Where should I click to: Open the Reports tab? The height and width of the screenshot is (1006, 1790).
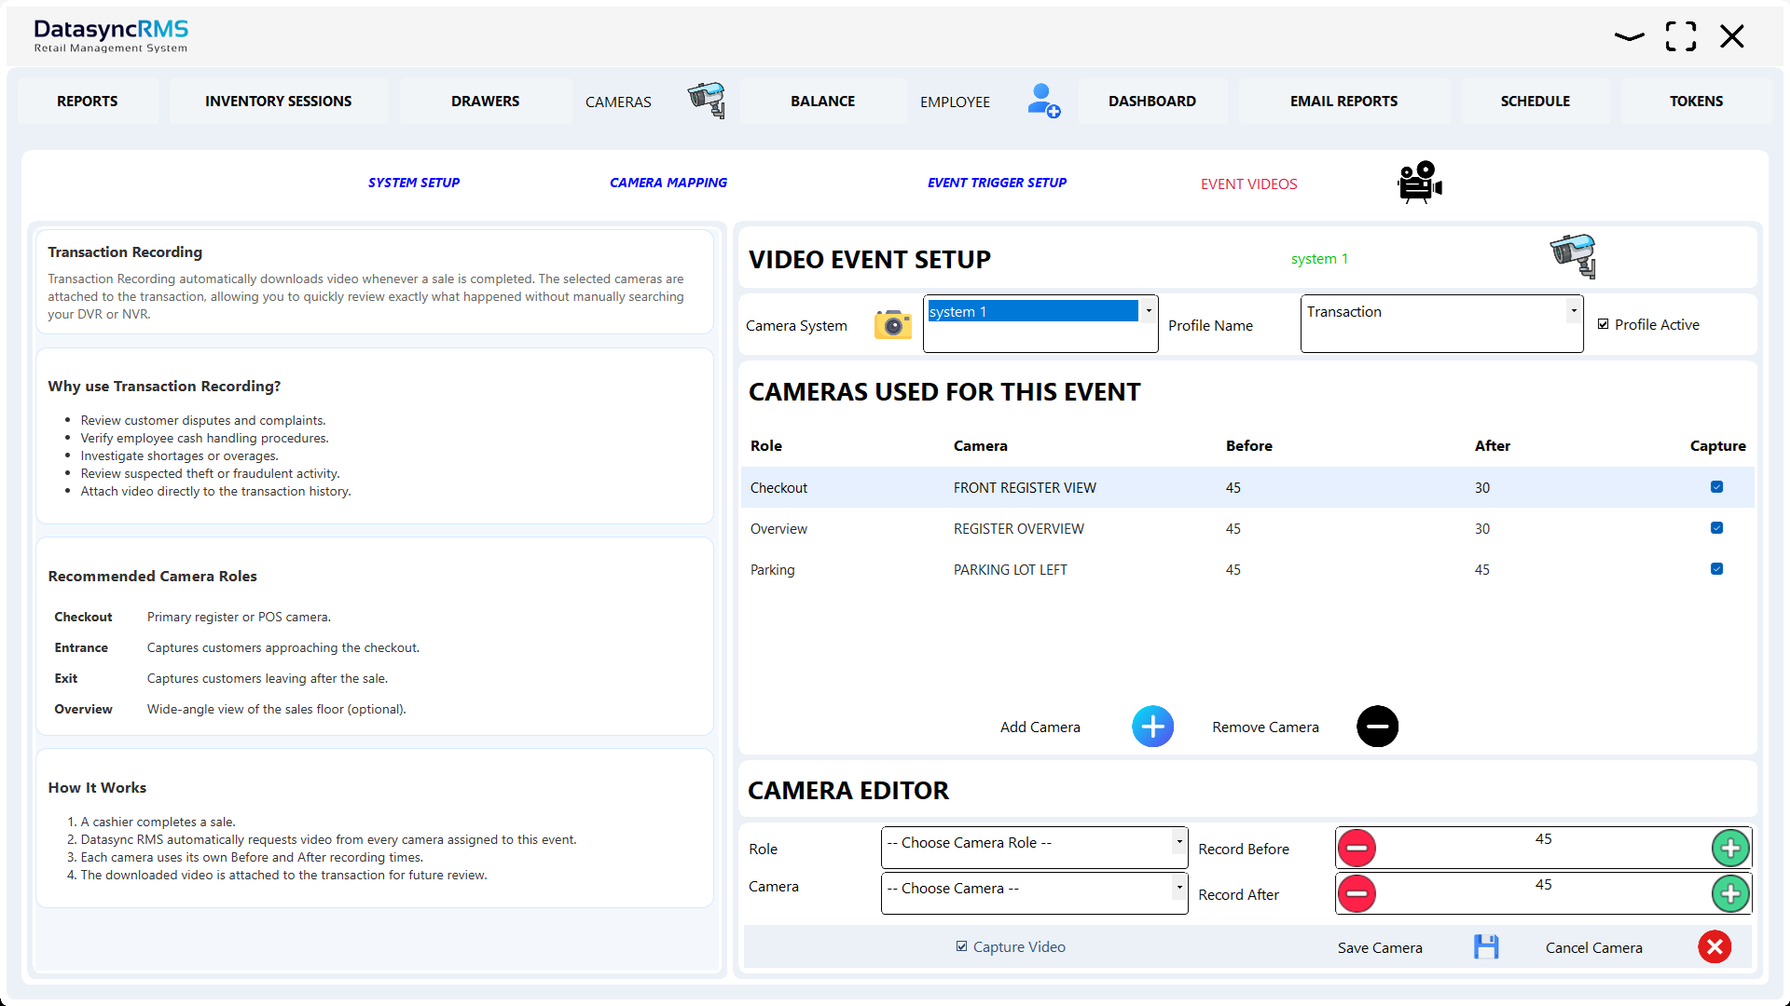[x=88, y=101]
